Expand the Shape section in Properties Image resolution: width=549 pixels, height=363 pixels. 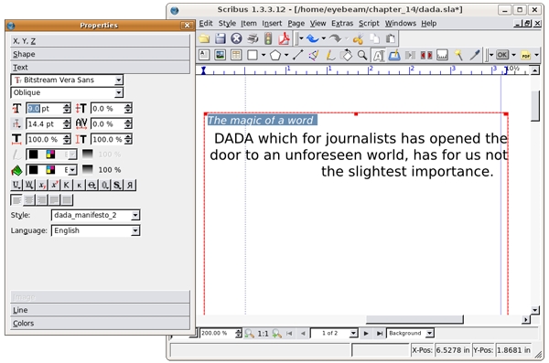[100, 54]
